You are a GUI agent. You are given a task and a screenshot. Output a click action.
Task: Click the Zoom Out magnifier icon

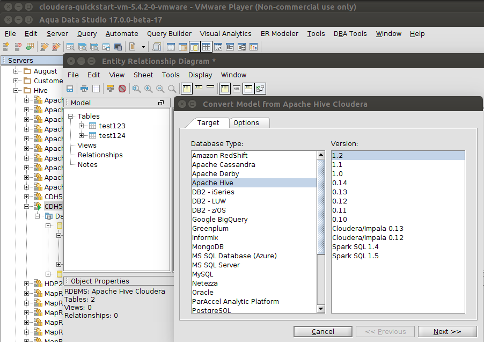click(160, 89)
